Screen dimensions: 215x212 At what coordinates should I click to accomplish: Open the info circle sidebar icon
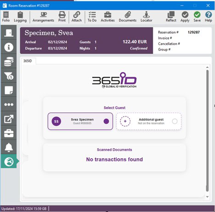point(9,47)
